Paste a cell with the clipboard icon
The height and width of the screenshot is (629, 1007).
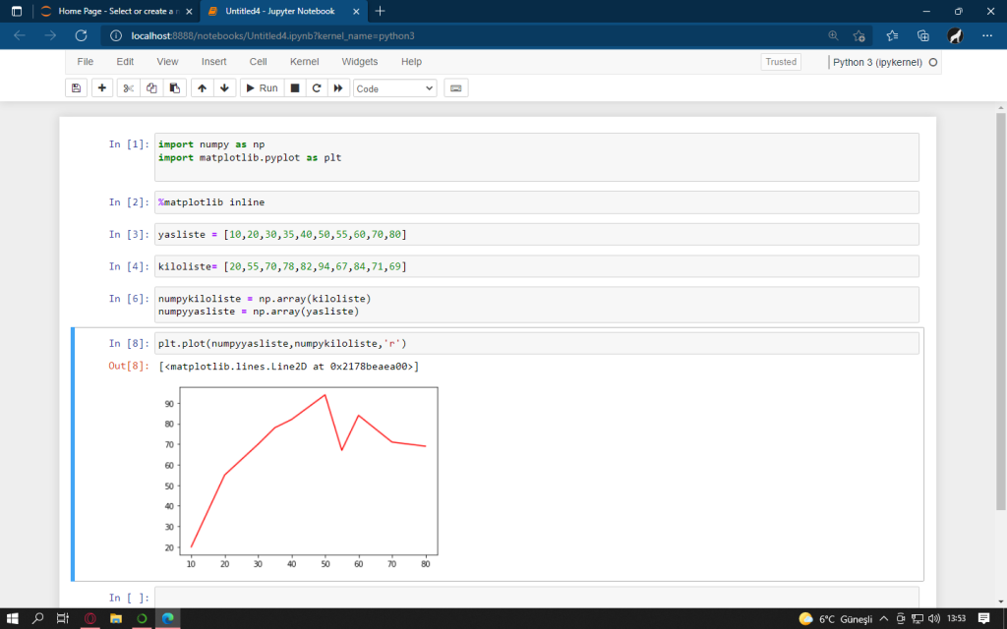click(176, 87)
